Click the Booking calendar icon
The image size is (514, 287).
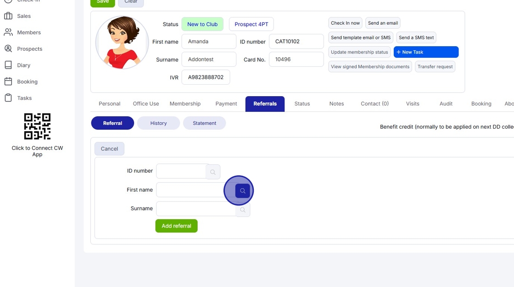coord(8,81)
